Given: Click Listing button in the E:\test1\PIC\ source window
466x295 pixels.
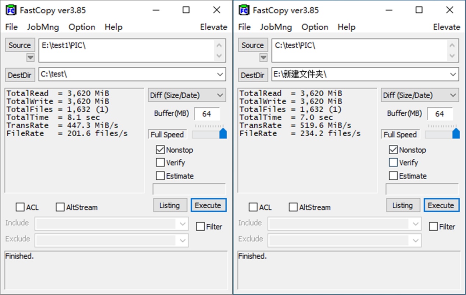Looking at the screenshot, I should pos(169,205).
